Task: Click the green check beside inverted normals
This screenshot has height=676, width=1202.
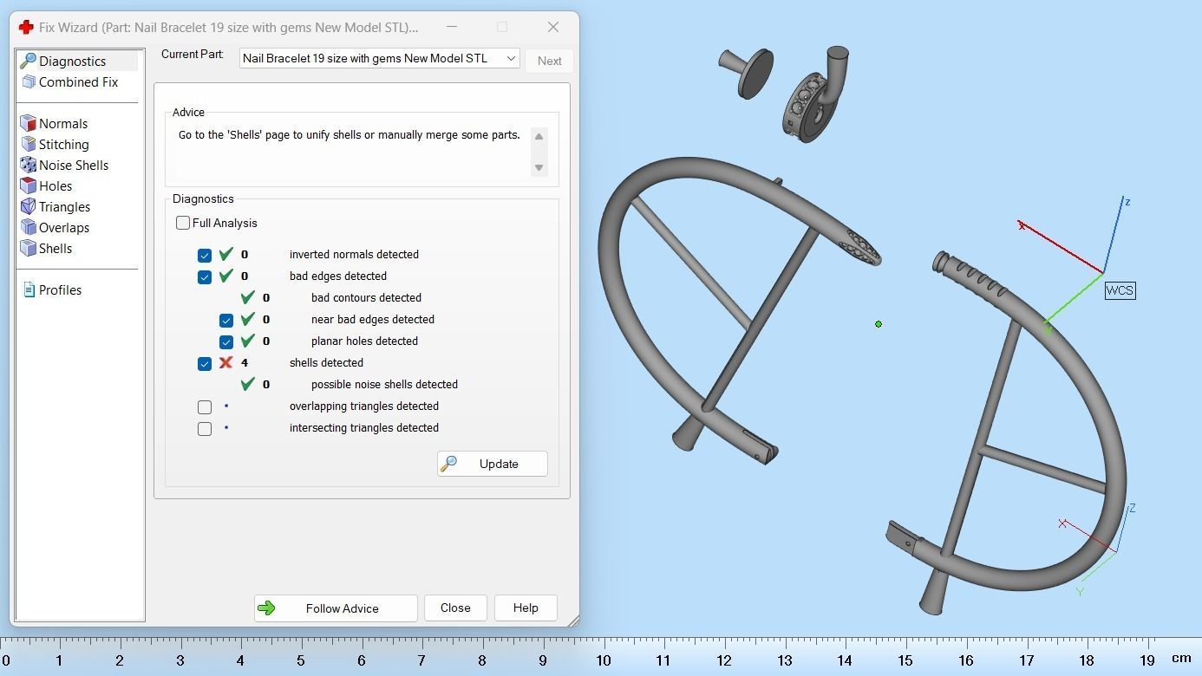Action: [225, 254]
